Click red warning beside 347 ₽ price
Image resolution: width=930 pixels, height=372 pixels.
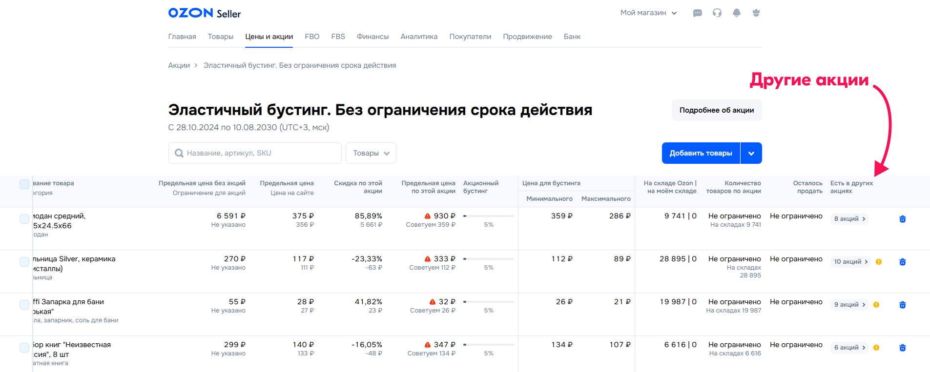pos(428,345)
